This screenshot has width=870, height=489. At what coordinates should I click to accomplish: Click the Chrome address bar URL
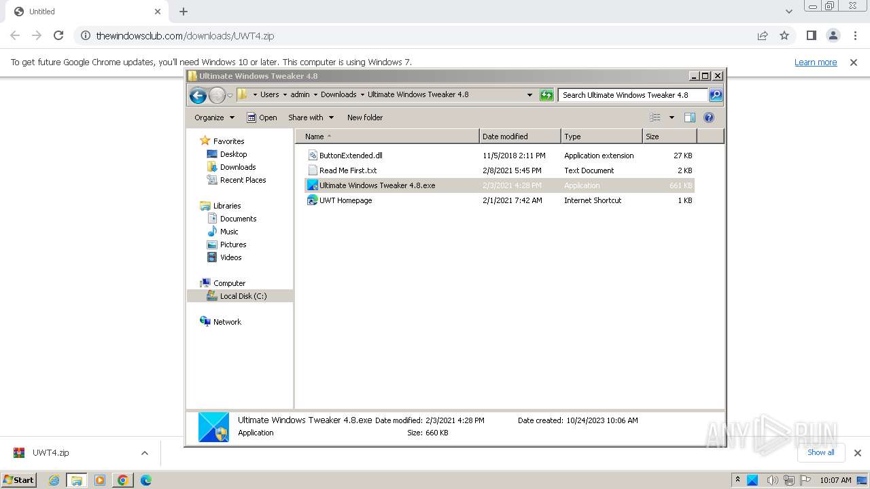[185, 36]
